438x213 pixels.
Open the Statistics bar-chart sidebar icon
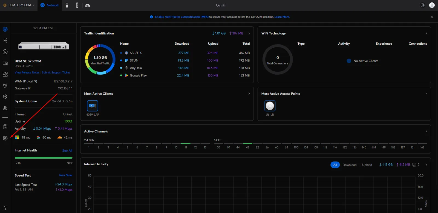click(x=5, y=108)
